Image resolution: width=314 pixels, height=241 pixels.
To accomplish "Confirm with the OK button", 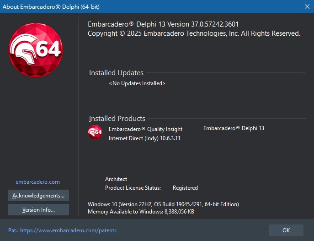I will point(286,230).
